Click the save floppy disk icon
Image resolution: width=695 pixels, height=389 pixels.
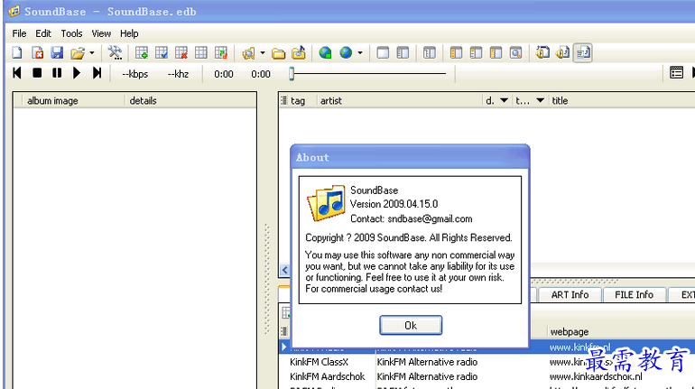pos(57,53)
